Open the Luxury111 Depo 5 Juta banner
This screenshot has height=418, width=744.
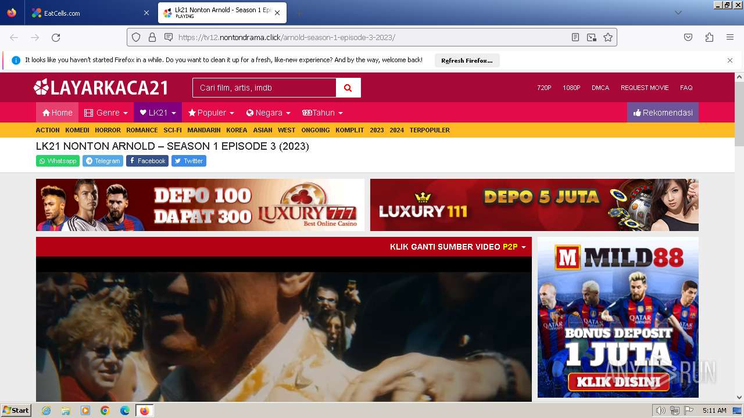[x=534, y=205]
